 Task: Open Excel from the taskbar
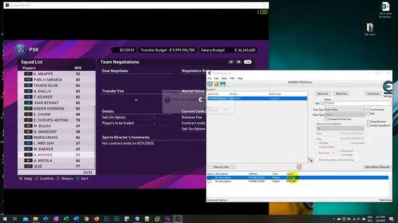(66, 219)
